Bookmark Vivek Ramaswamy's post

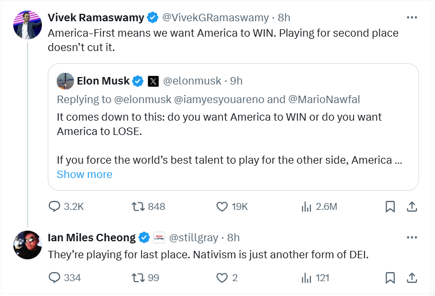pyautogui.click(x=390, y=206)
